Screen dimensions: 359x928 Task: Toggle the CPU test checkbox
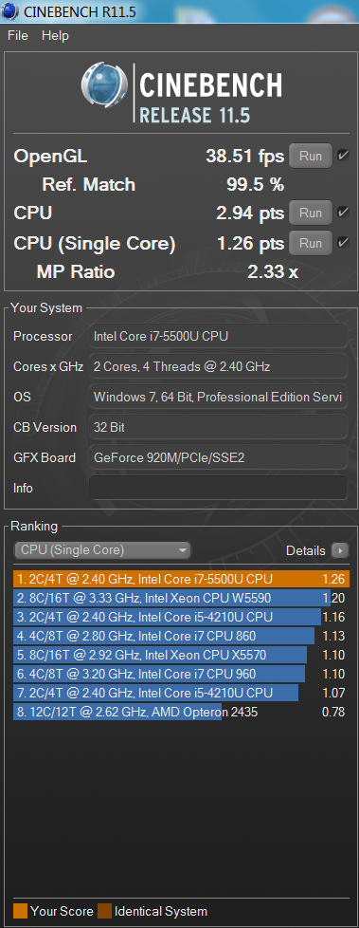point(343,213)
